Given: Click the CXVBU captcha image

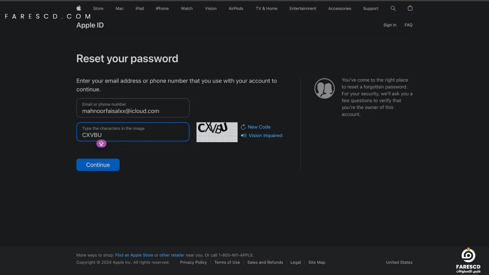Looking at the screenshot, I should pyautogui.click(x=217, y=132).
